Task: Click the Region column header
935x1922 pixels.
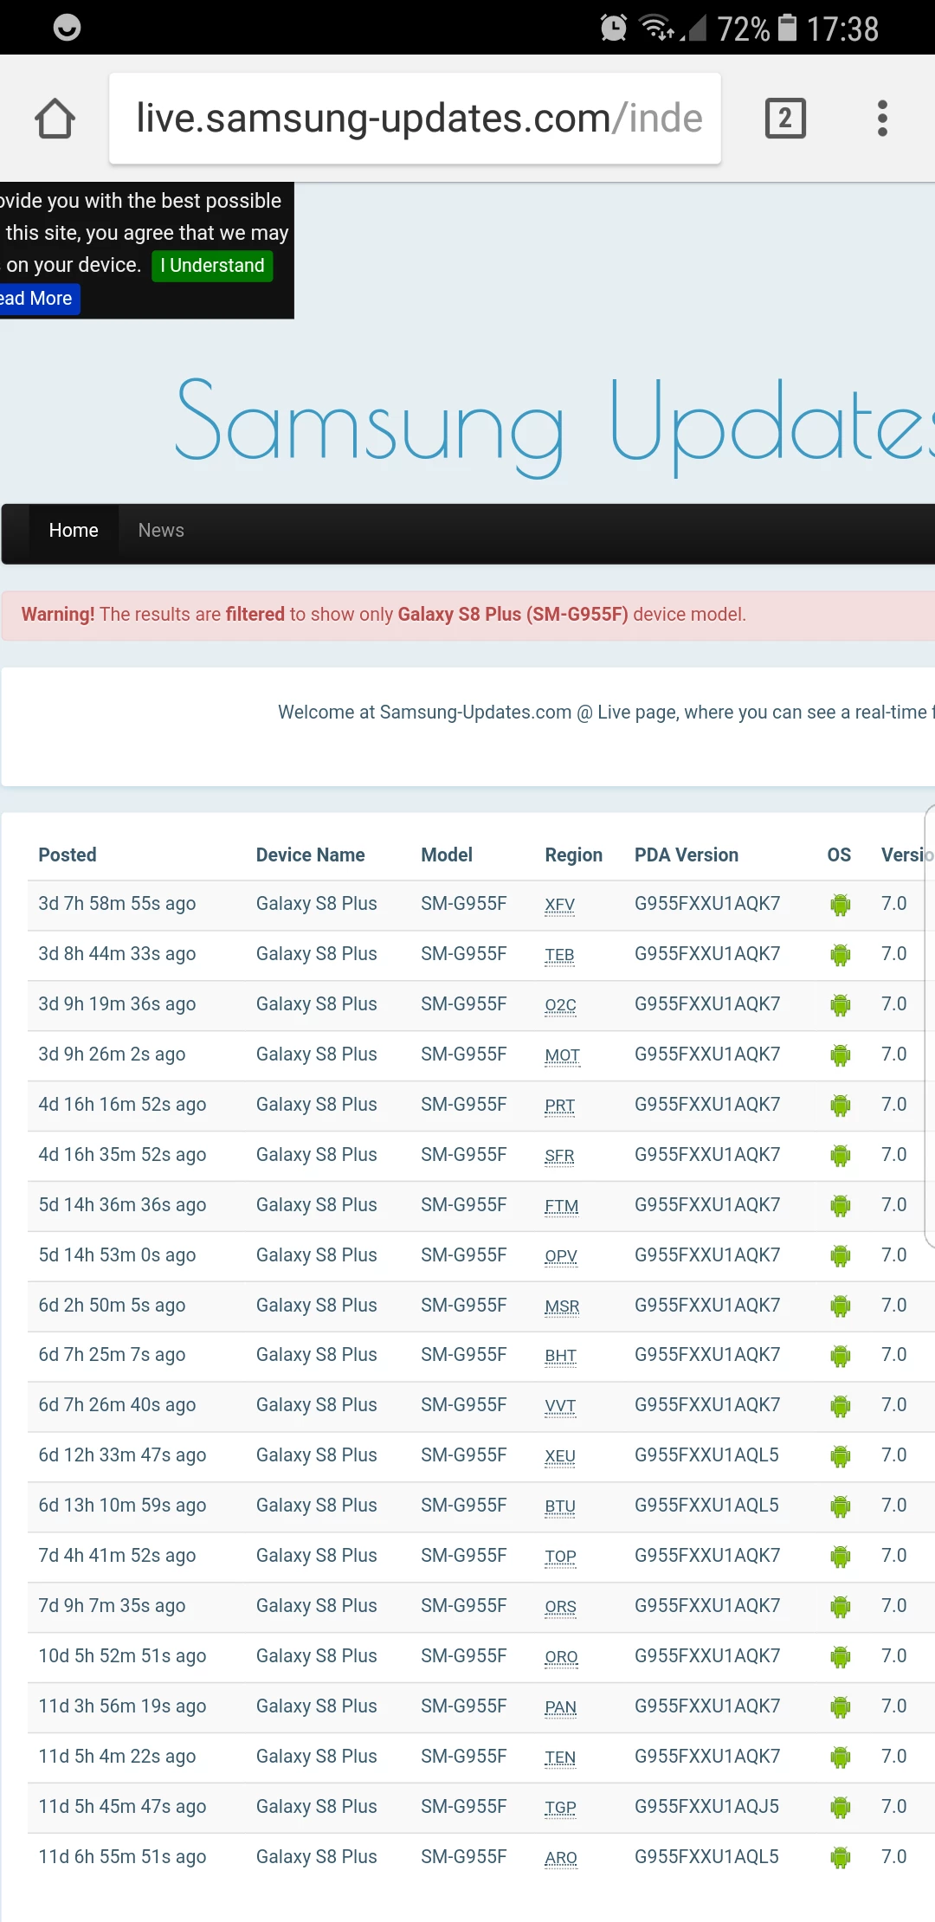Action: [573, 855]
